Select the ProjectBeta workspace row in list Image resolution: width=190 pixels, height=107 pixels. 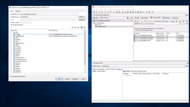coord(161,39)
